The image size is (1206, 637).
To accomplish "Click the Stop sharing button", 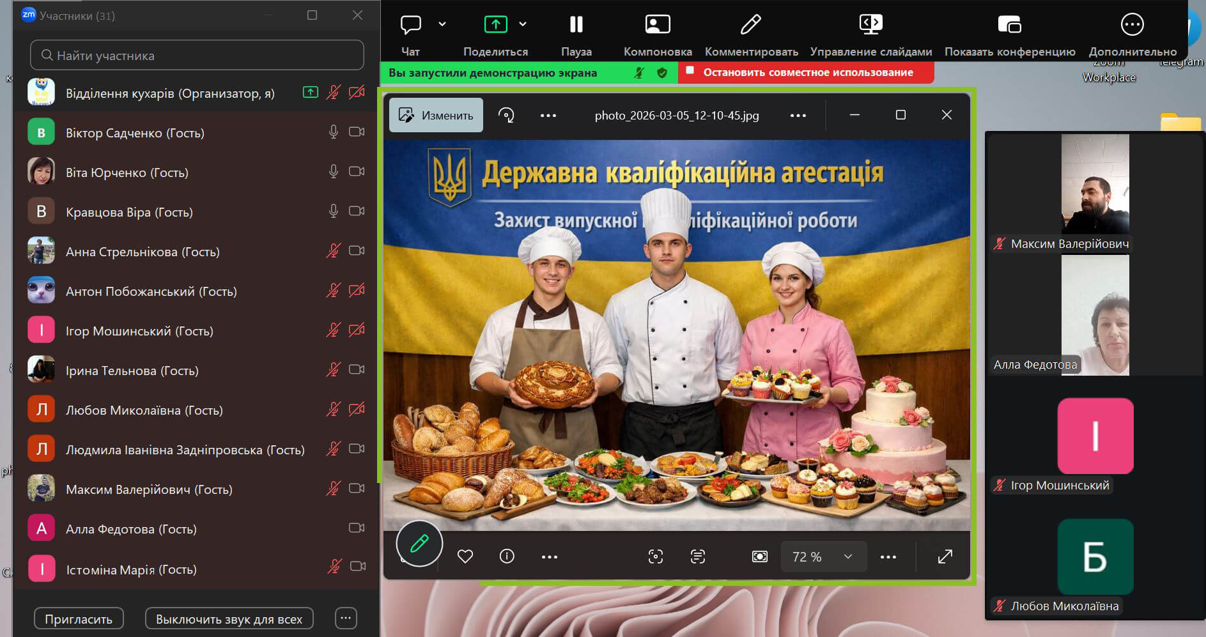I will tap(807, 72).
